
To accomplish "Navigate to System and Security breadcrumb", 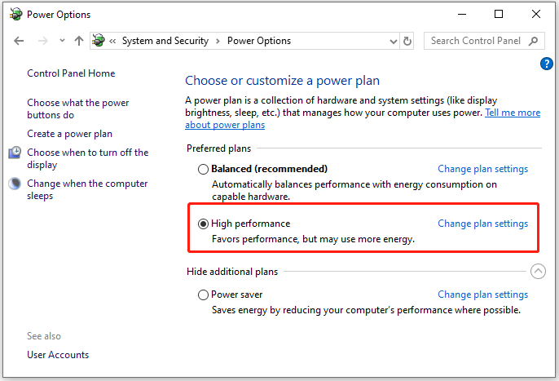I will [x=165, y=41].
